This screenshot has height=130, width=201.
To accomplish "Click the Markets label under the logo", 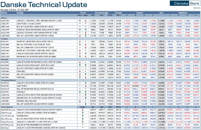I will [197, 8].
